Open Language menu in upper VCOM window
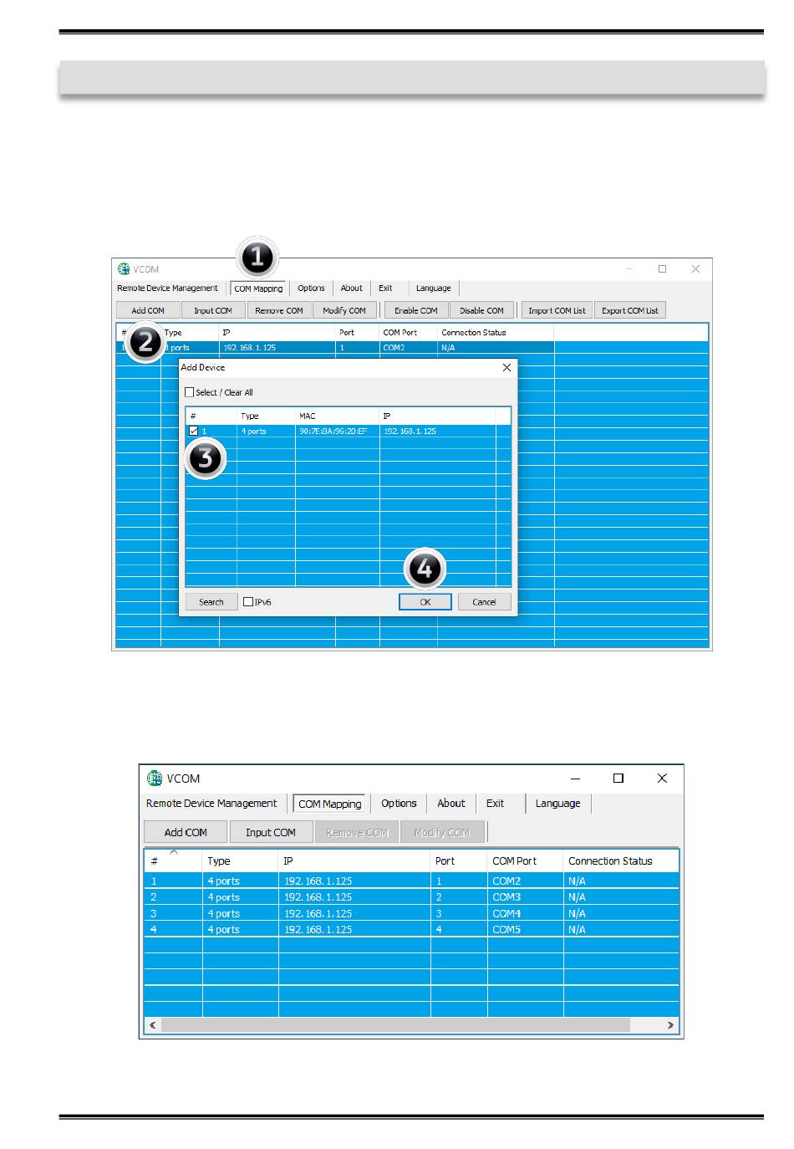The image size is (794, 1149). 433,289
